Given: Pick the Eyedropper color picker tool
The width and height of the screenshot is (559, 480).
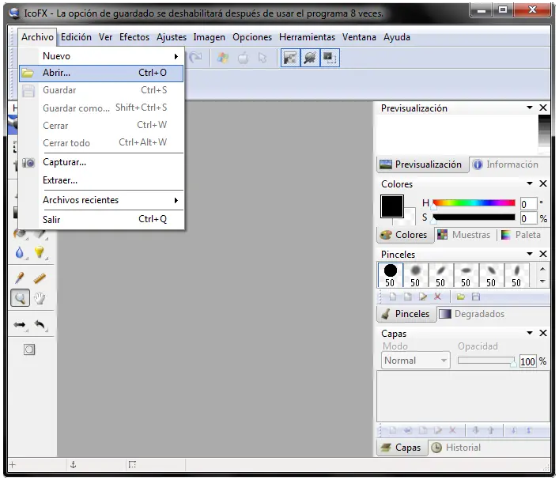Looking at the screenshot, I should pos(20,278).
